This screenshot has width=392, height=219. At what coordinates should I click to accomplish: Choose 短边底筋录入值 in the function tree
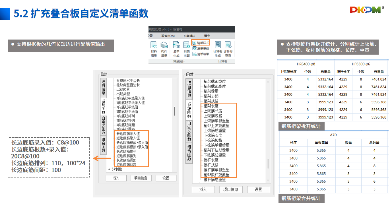[x=128, y=138]
